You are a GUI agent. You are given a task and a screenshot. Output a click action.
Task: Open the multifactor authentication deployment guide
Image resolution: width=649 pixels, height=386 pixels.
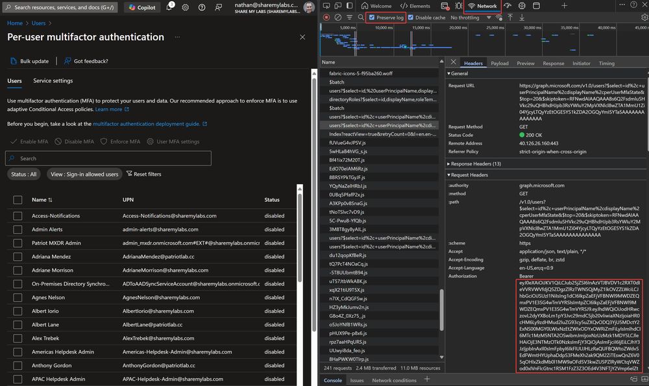click(x=149, y=124)
